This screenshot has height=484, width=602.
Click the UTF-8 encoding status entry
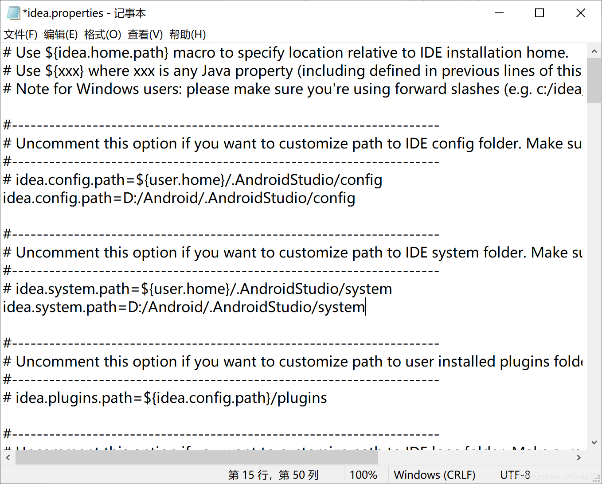[515, 475]
